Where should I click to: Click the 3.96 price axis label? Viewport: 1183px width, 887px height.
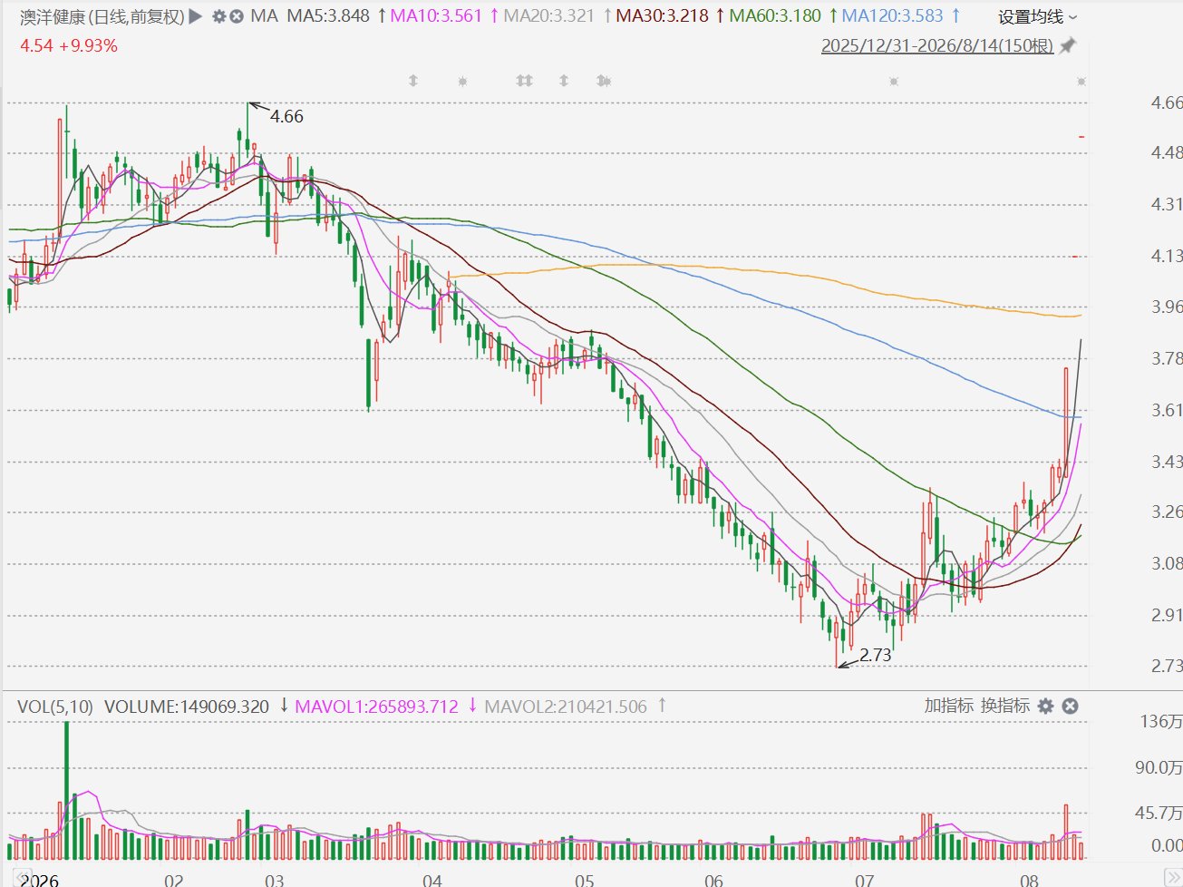[1167, 307]
